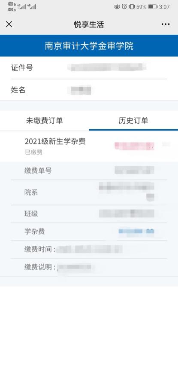Tap the 缴费时间 detail row
178x369 pixels.
click(89, 249)
